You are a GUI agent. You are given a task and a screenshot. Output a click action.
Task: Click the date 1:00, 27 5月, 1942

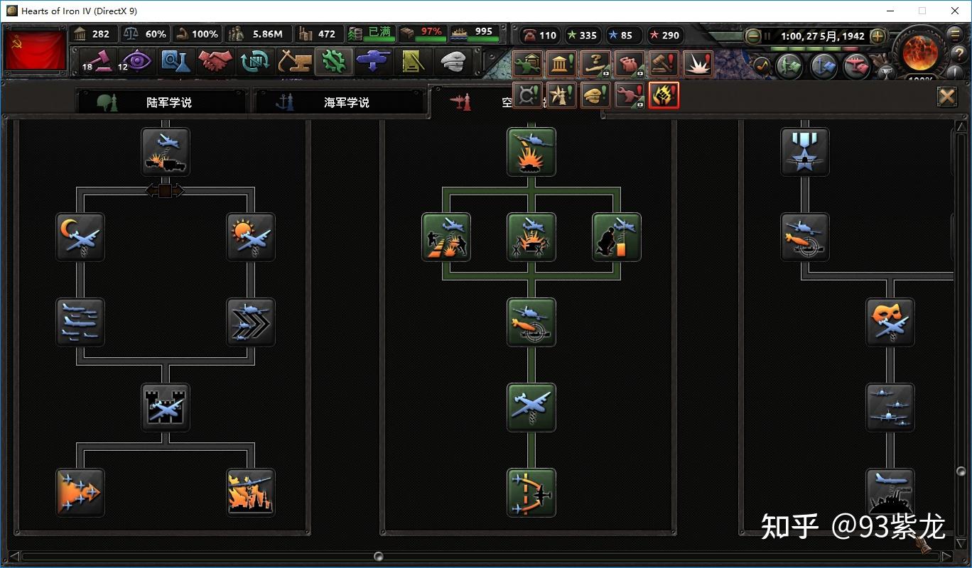pyautogui.click(x=822, y=35)
